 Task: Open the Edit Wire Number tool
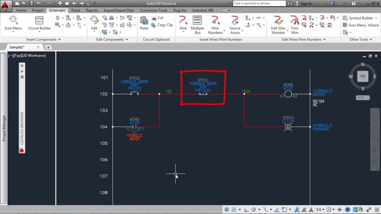[x=278, y=23]
